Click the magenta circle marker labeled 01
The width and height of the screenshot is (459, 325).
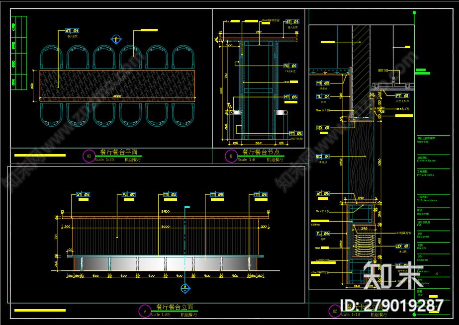(89, 157)
